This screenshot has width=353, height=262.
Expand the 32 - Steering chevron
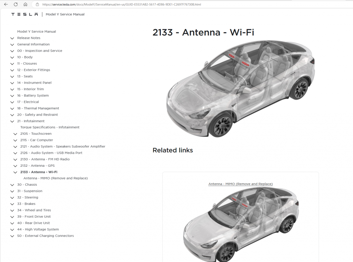pyautogui.click(x=12, y=198)
